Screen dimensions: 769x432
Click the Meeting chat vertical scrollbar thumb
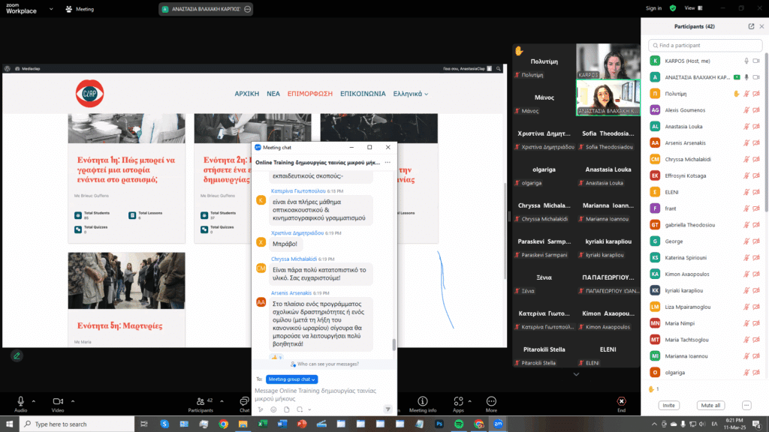pyautogui.click(x=394, y=345)
